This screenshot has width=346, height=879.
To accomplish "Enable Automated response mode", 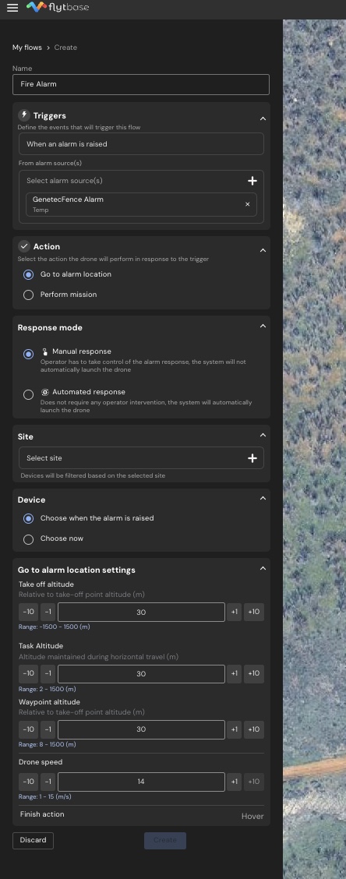I will [x=29, y=394].
